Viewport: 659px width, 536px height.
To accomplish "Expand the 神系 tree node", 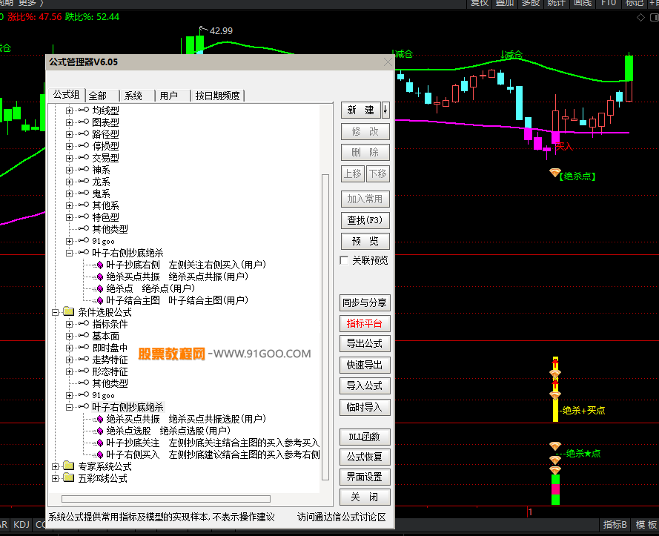I will pos(70,170).
